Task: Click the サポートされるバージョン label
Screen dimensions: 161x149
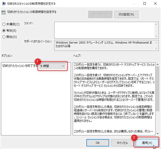Action: pos(38,41)
